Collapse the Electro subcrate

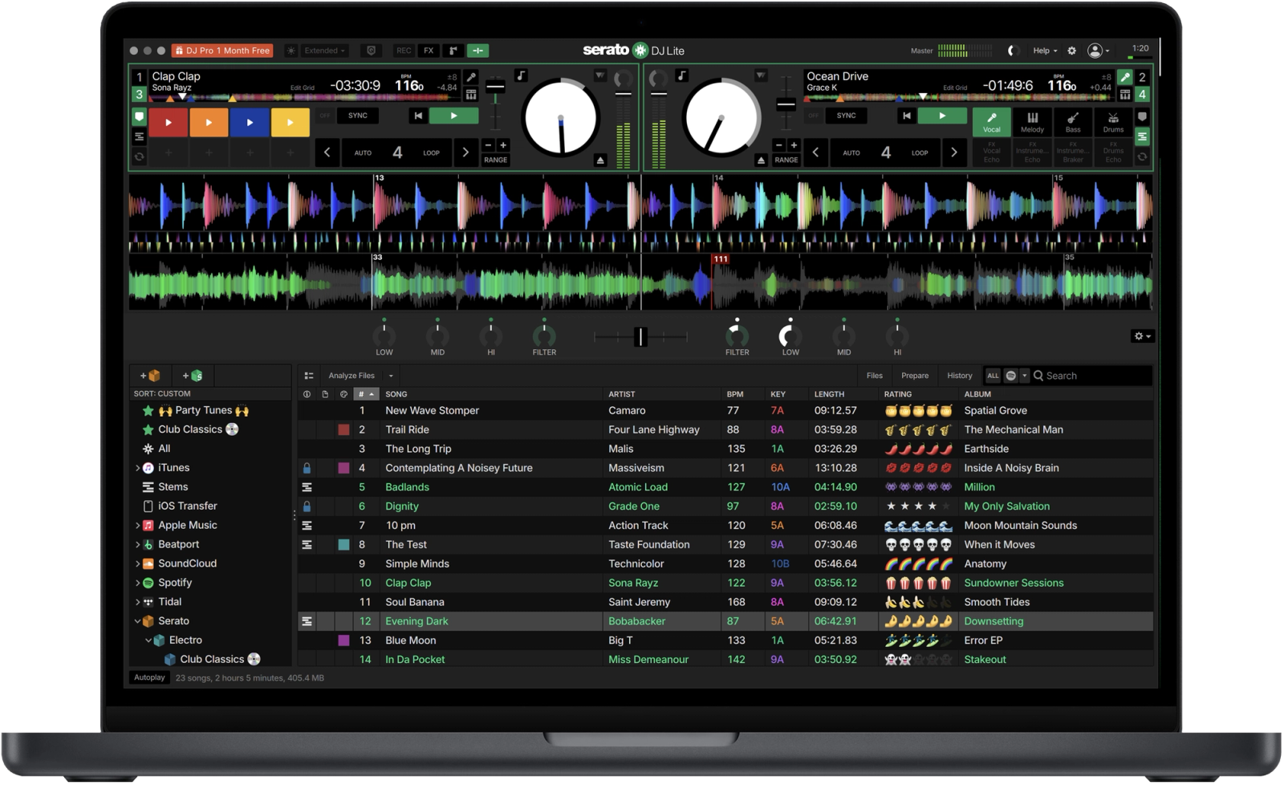[148, 641]
